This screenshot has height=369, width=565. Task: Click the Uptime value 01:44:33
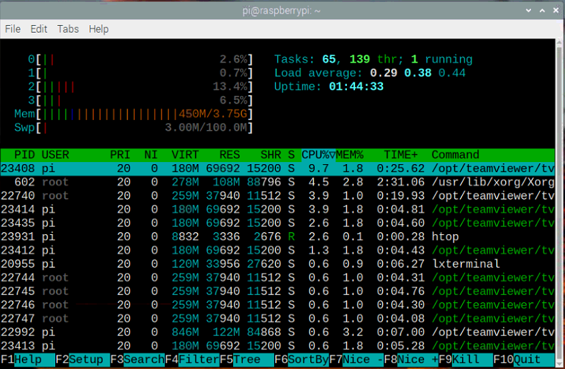tap(356, 86)
